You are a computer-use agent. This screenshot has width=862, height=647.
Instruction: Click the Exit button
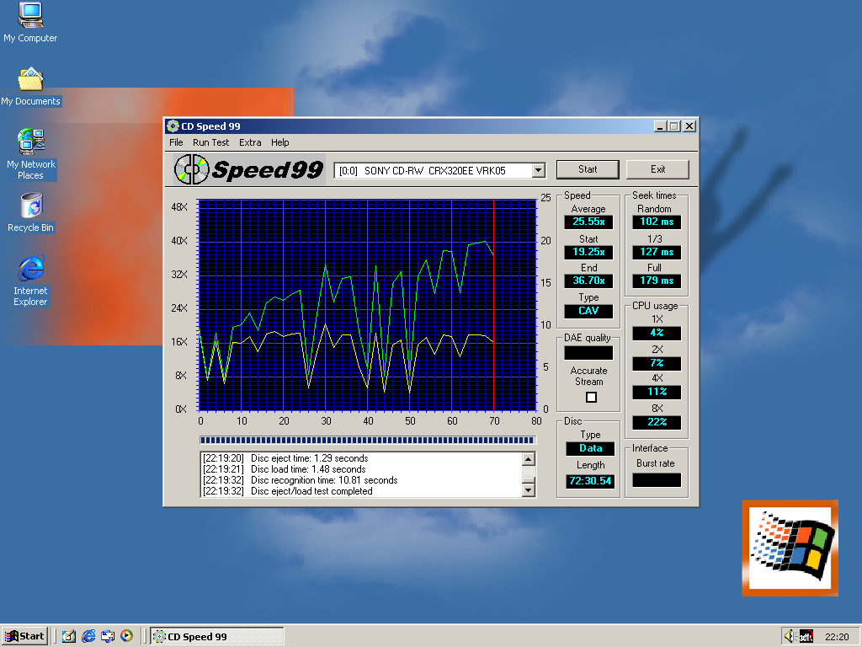tap(657, 169)
